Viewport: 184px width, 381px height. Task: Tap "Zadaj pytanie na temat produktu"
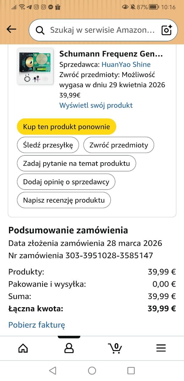pyautogui.click(x=76, y=163)
